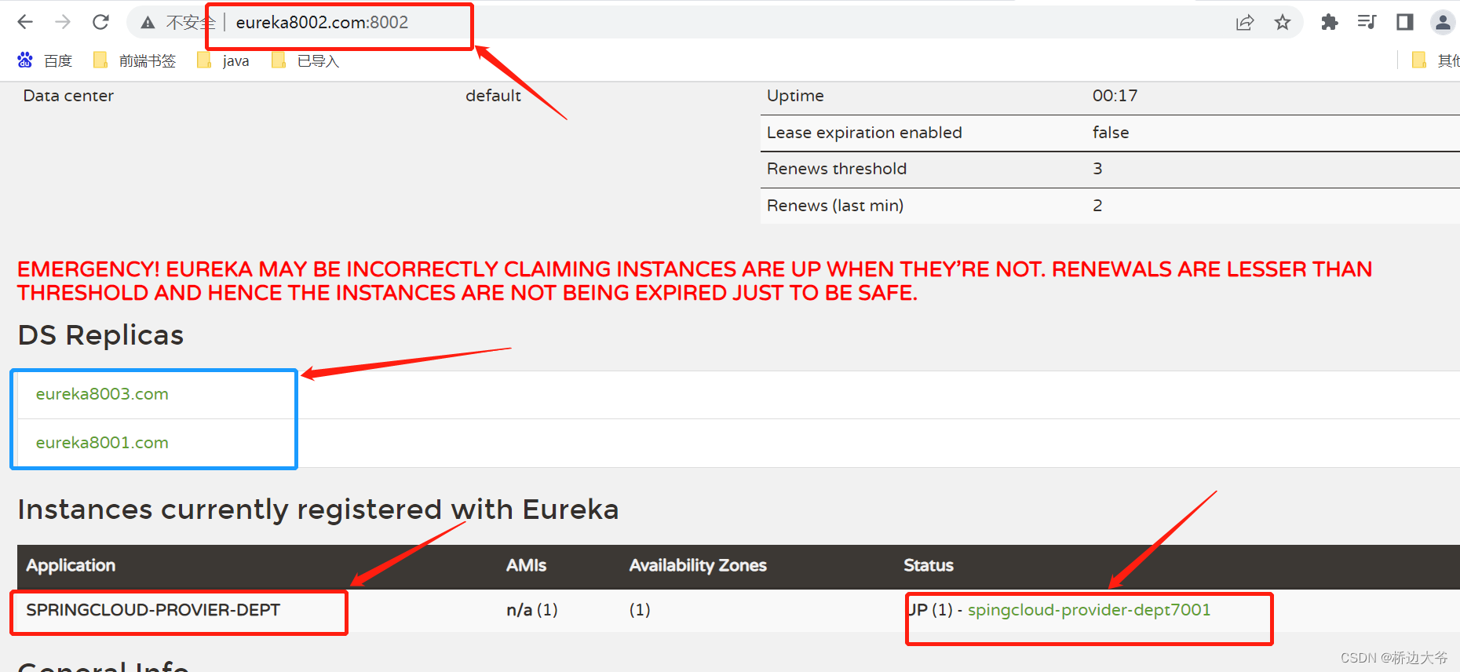The width and height of the screenshot is (1460, 672).
Task: Click the browser forward arrow
Action: [x=63, y=22]
